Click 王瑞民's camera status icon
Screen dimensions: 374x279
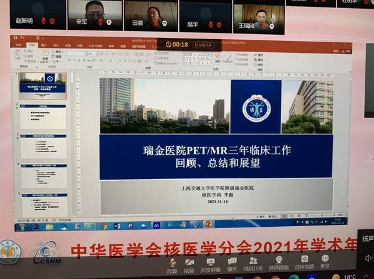coord(272,26)
